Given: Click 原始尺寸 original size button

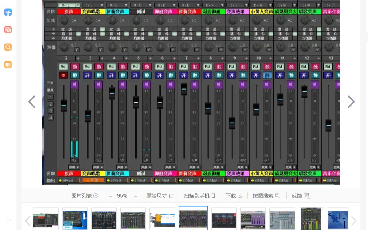Looking at the screenshot, I should pyautogui.click(x=160, y=196).
